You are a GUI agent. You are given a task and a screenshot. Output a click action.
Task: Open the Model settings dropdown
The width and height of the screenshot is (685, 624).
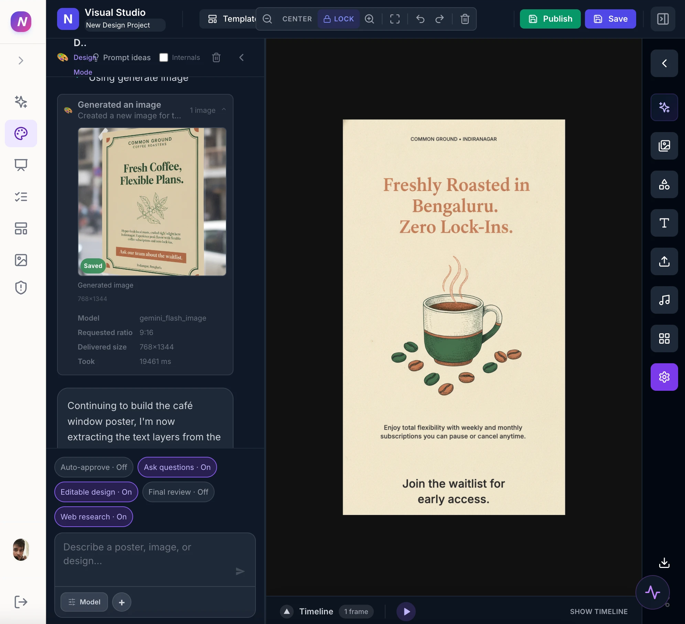[x=84, y=602]
